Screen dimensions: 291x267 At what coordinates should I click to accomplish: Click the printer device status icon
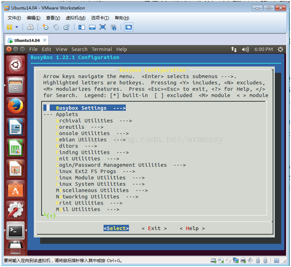(x=243, y=261)
